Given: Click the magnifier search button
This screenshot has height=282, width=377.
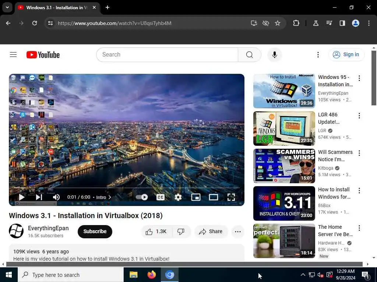Looking at the screenshot, I should (x=249, y=55).
